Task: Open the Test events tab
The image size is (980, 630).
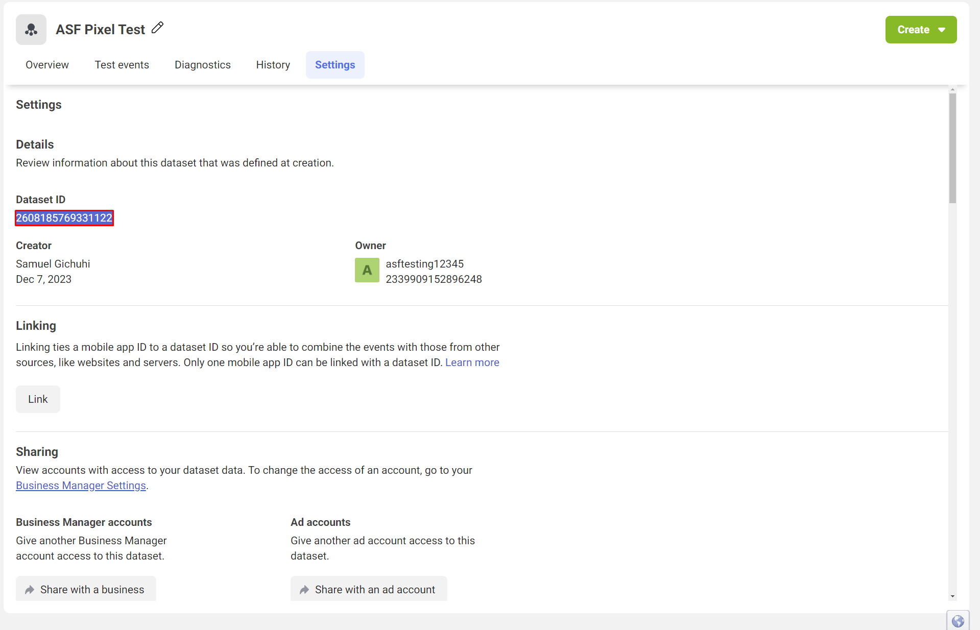Action: click(x=122, y=65)
